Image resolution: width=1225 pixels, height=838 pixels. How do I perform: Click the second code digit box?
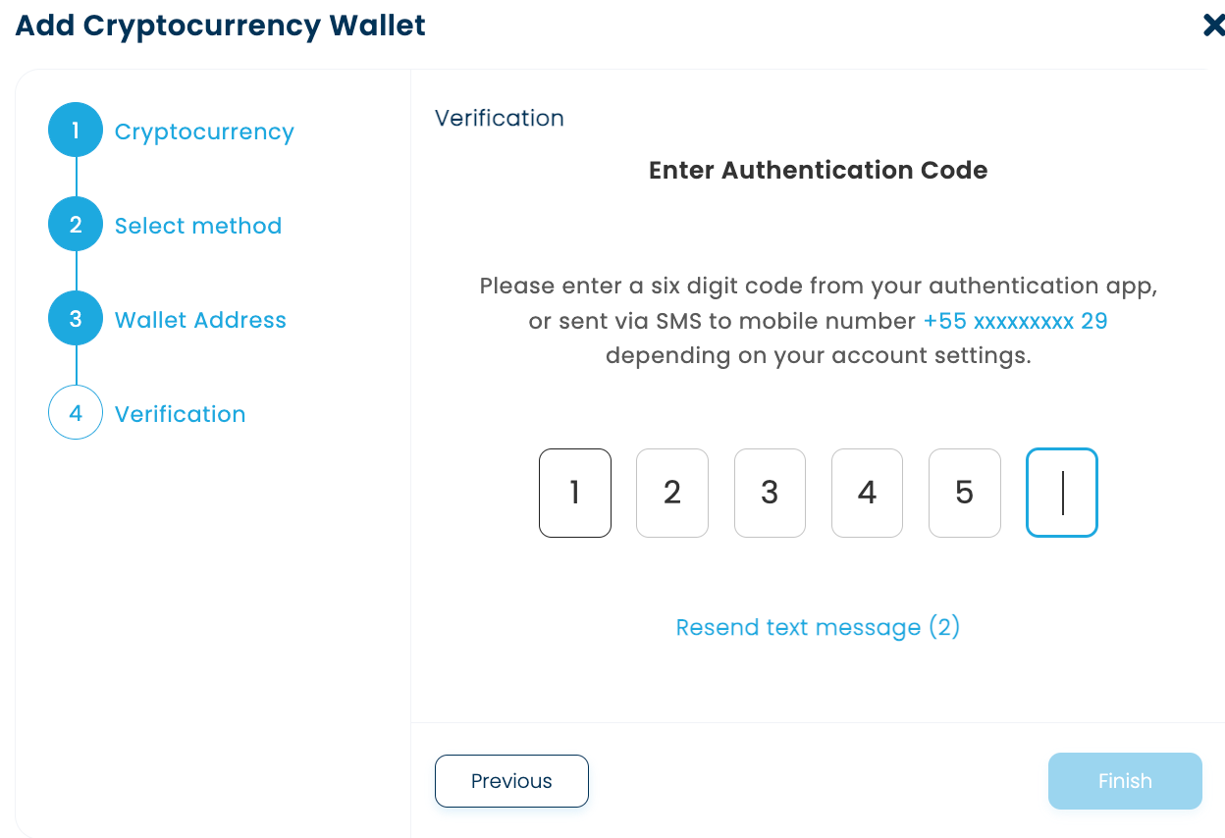click(x=671, y=493)
